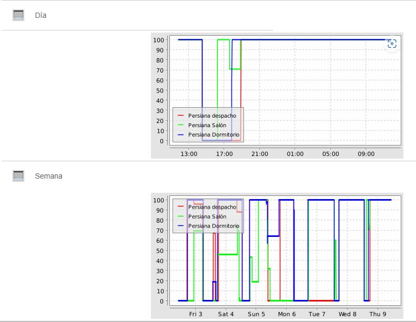The height and width of the screenshot is (322, 416).
Task: Open the Semana chart image
Action: [x=277, y=256]
